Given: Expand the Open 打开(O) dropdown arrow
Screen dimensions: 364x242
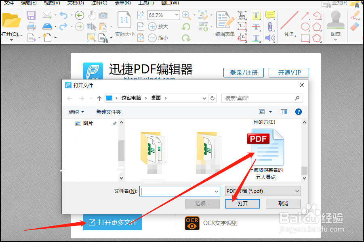Looking at the screenshot, I should [x=11, y=40].
